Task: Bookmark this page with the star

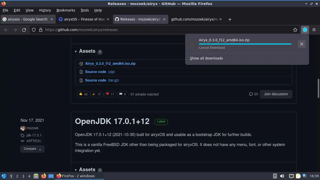Action: tap(295, 30)
